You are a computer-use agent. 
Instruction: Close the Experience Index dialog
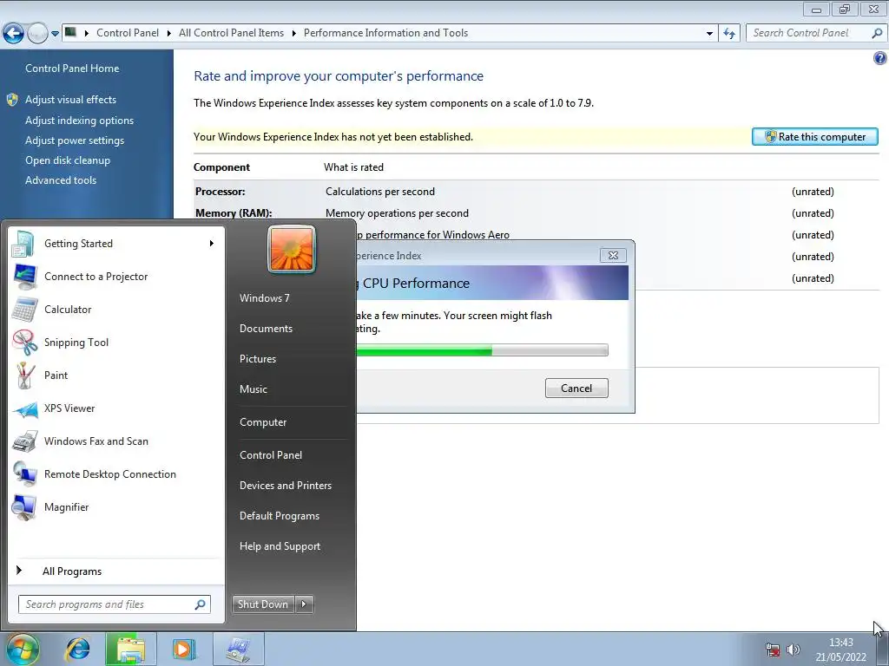pos(613,256)
